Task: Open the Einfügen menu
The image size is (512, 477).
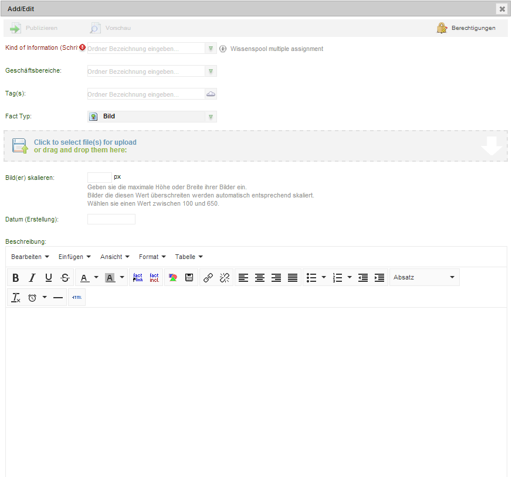Action: pos(74,257)
